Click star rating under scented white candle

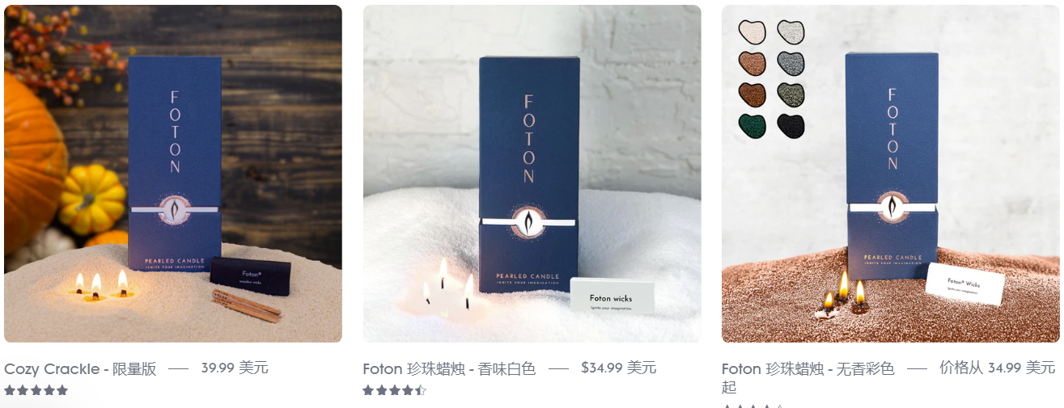pyautogui.click(x=394, y=390)
